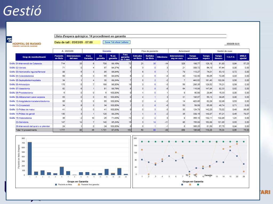The height and width of the screenshot is (204, 273).
Task: Click the Grup de monitorització column header
Action: (34, 57)
